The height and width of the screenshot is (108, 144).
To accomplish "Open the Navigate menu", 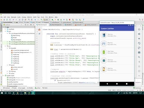I will (x=14, y=17).
